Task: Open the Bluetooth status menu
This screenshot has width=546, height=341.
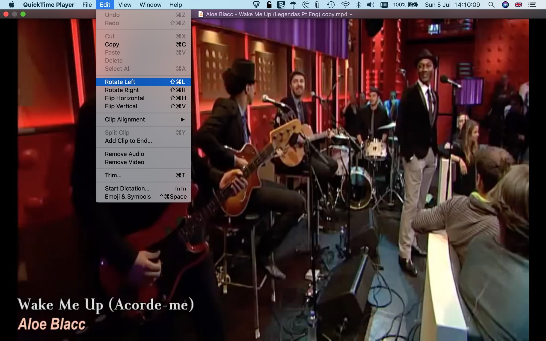Action: pos(358,5)
